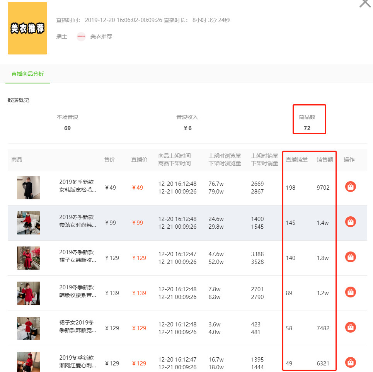
Task: Select the 直播商品分析 tab
Action: [27, 74]
